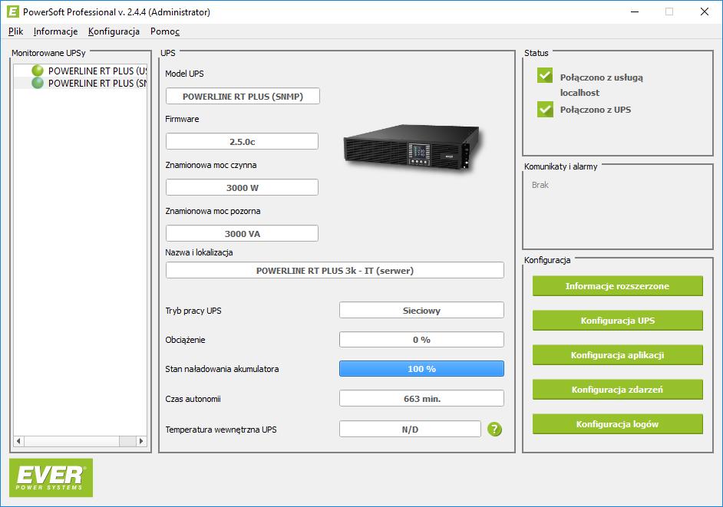Toggle the 'Połączono z usługą' checkmark
Screen dimensions: 723x507
click(x=545, y=76)
